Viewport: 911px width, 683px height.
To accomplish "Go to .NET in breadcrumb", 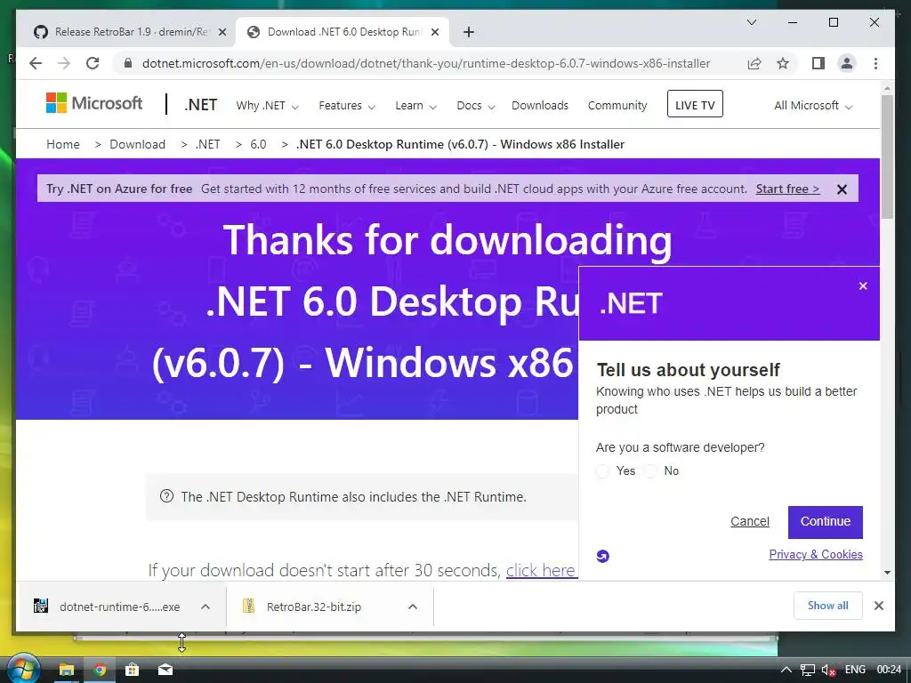I will tap(207, 144).
